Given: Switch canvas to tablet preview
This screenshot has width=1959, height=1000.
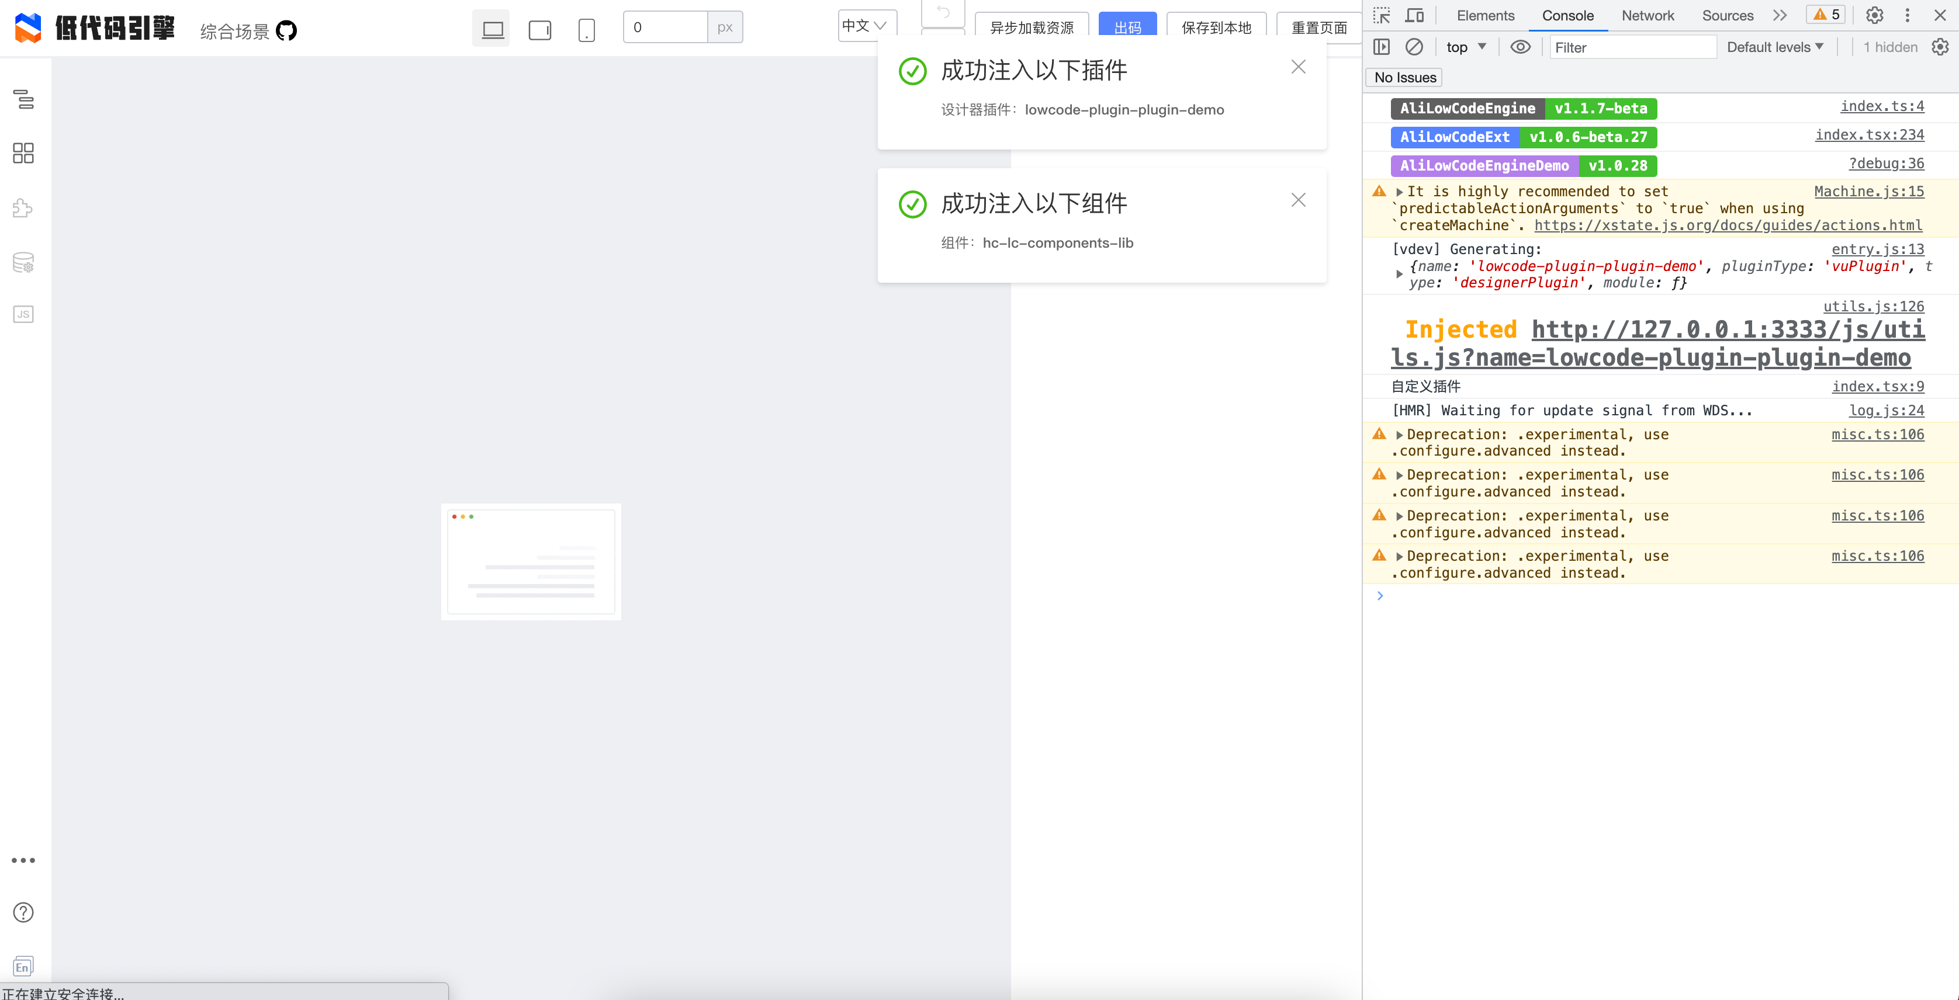Looking at the screenshot, I should tap(540, 29).
